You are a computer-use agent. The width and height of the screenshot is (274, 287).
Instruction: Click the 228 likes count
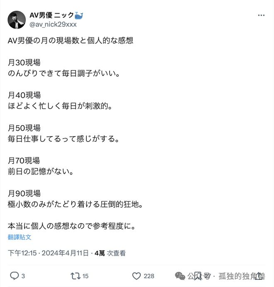pyautogui.click(x=149, y=276)
